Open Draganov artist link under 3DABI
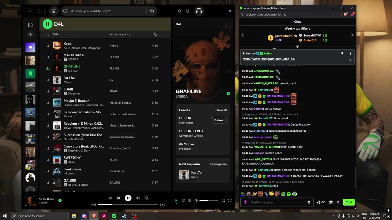Image resolution: width=392 pixels, height=220 pixels. click(74, 94)
